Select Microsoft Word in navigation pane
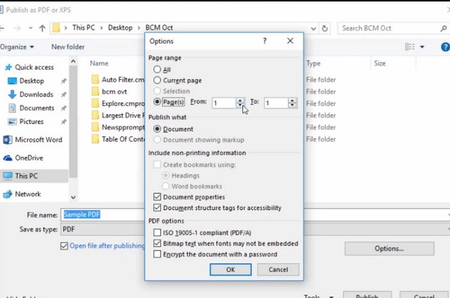The width and height of the screenshot is (450, 298). pos(32,139)
